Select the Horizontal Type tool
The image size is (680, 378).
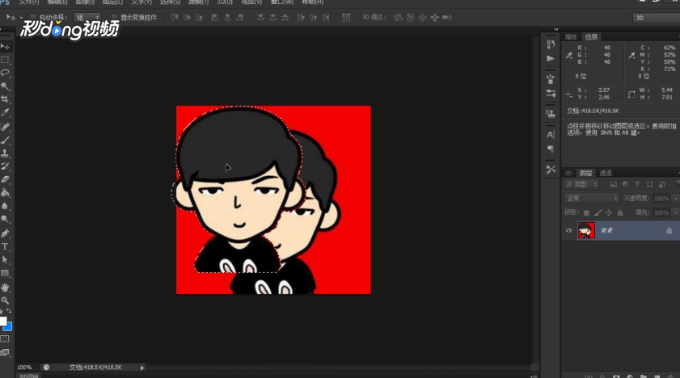click(x=5, y=246)
